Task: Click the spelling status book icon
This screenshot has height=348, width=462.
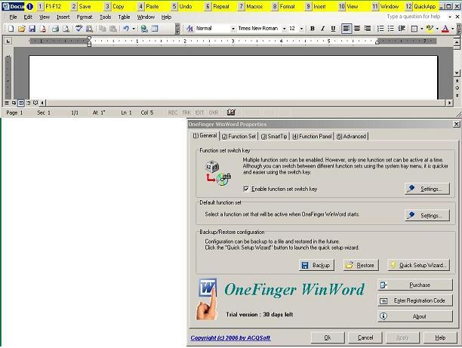Action: 231,112
